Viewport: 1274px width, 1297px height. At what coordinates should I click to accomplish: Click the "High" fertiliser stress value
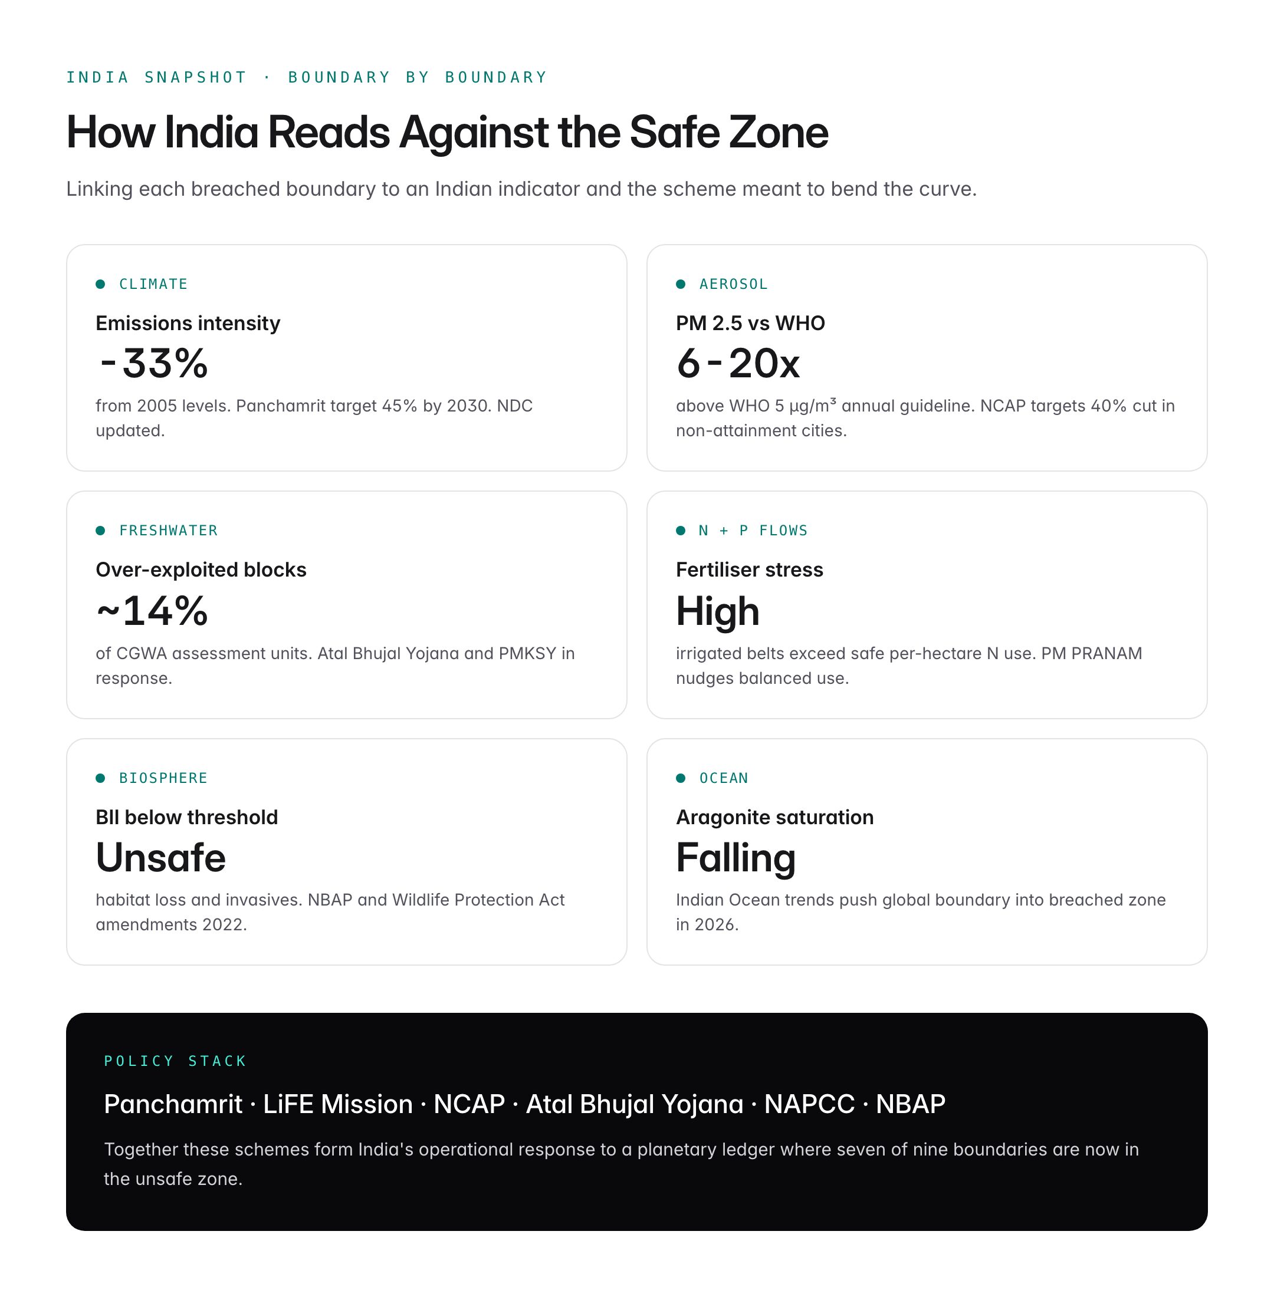coord(717,611)
